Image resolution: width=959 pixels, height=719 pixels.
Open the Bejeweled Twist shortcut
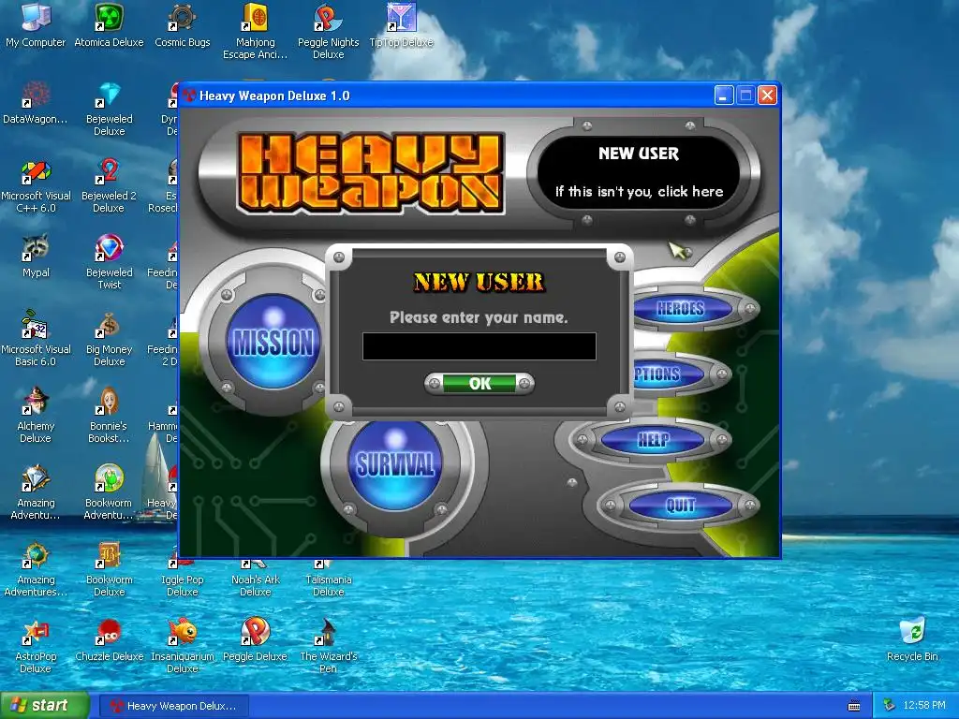coord(109,262)
